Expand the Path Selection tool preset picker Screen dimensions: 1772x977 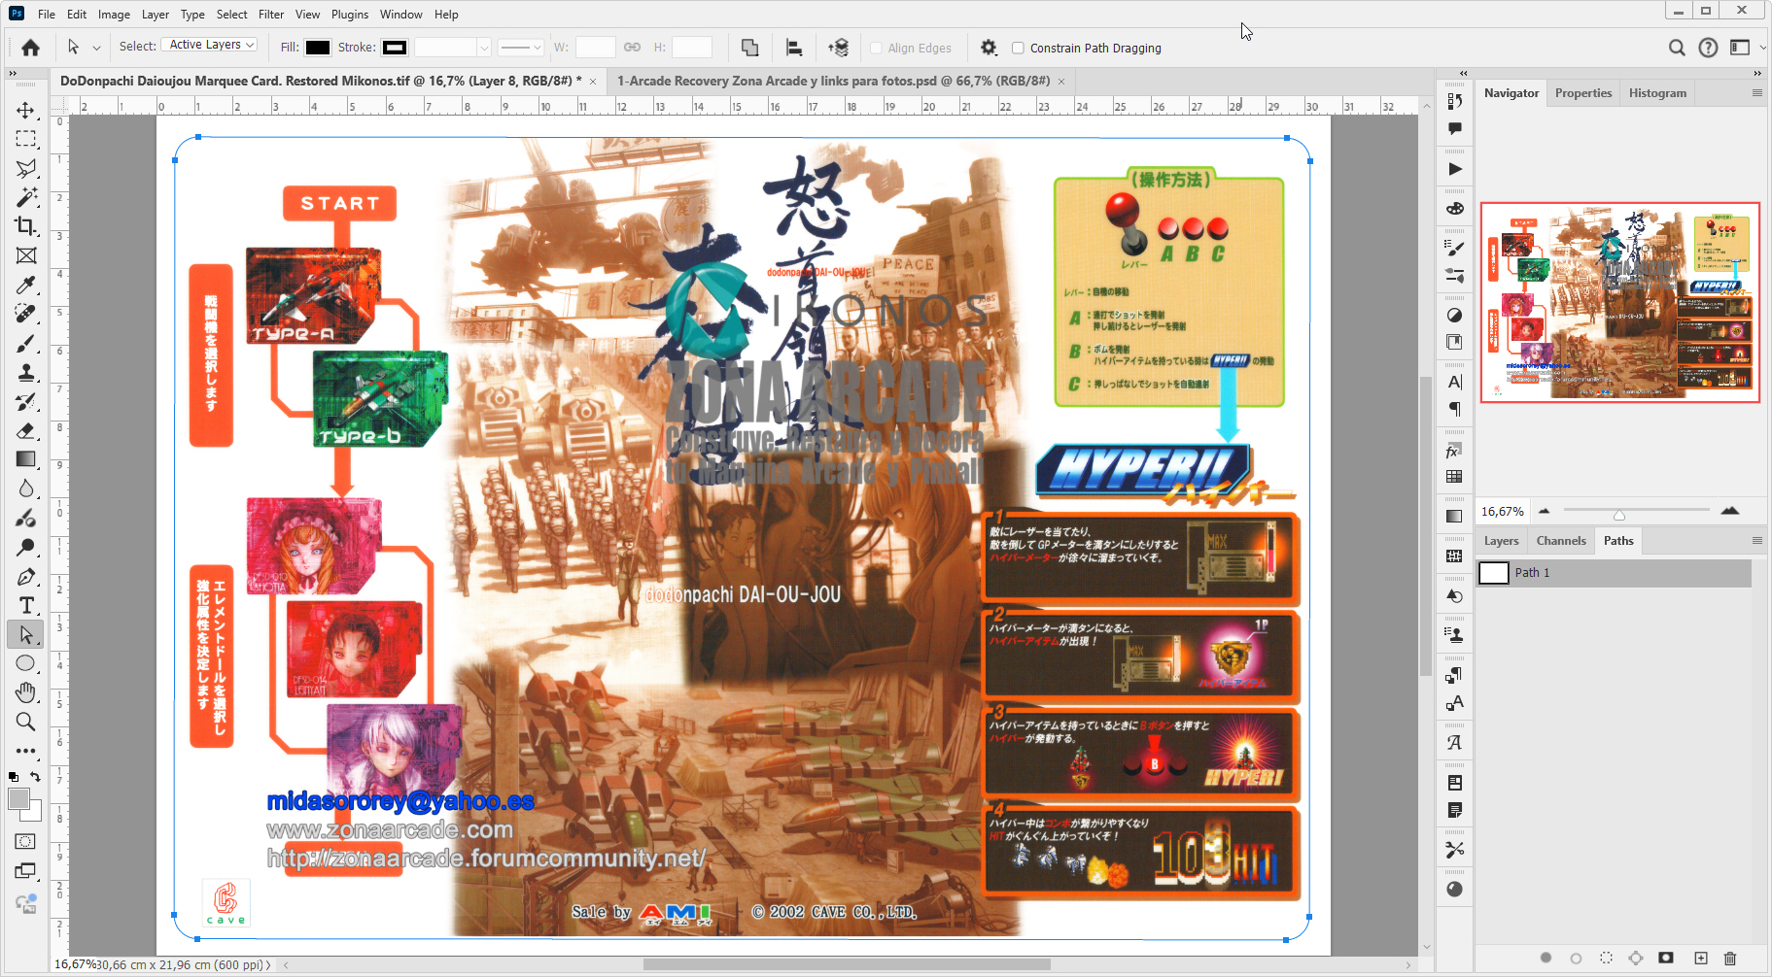pos(96,48)
